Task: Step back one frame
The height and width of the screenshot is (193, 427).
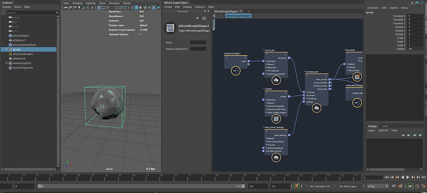Action: click(x=392, y=177)
